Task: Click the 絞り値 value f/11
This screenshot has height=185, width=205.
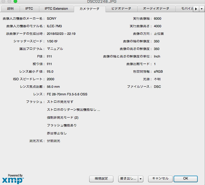Action: pos(49,64)
